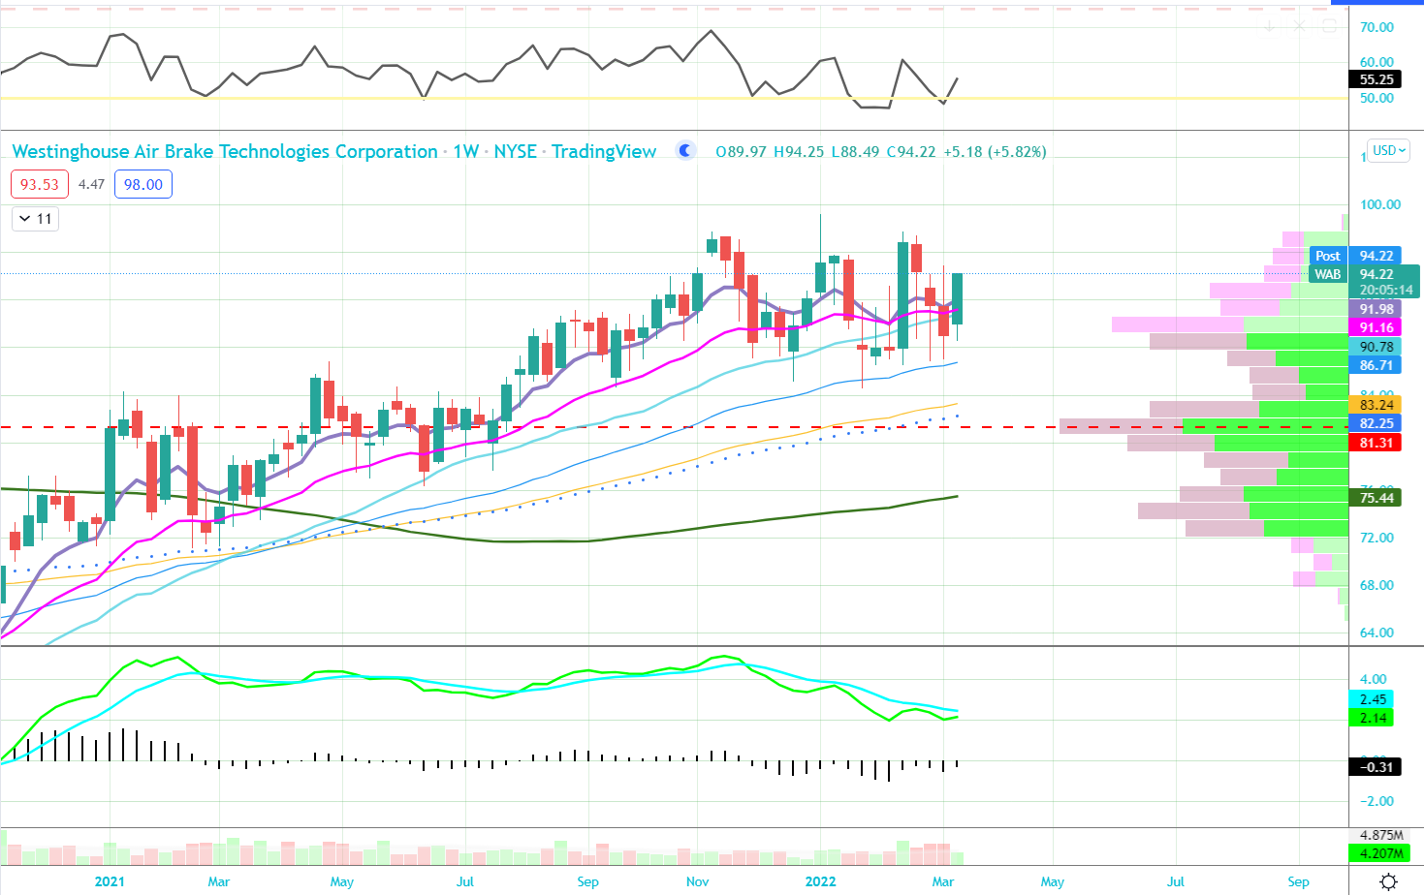Click the +5.18 (+5.82%) change value
The width and height of the screenshot is (1424, 895).
(x=995, y=152)
